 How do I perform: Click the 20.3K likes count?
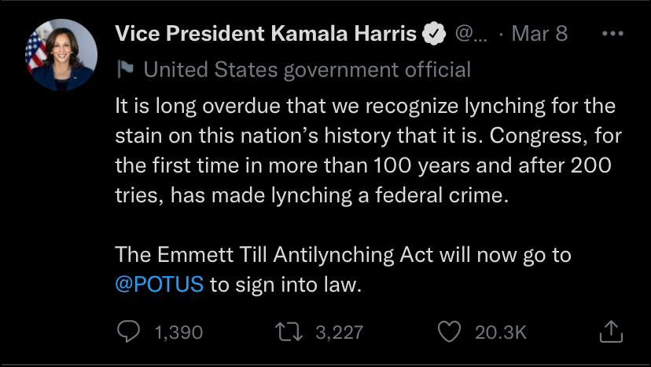(x=500, y=332)
